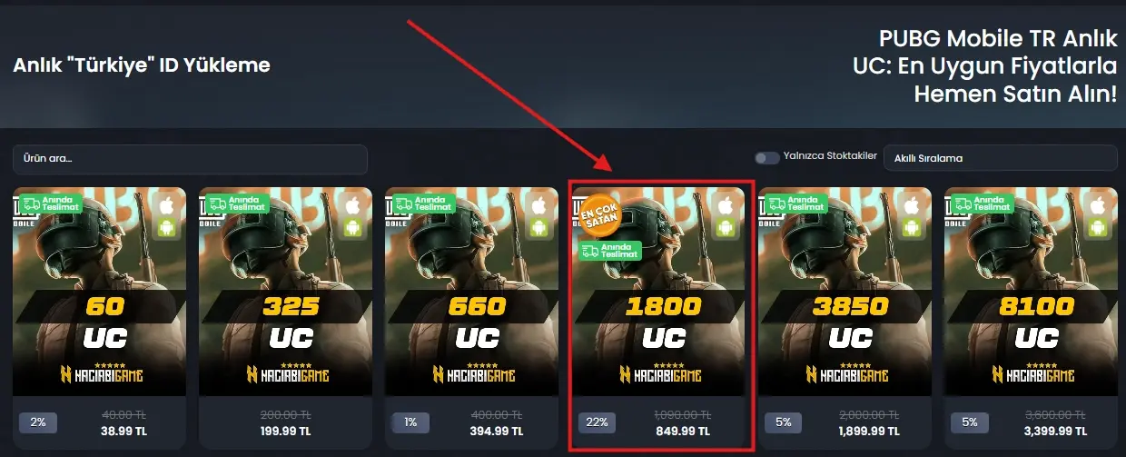Open the 8100 UC product card
This screenshot has height=457, width=1126.
pyautogui.click(x=1031, y=317)
